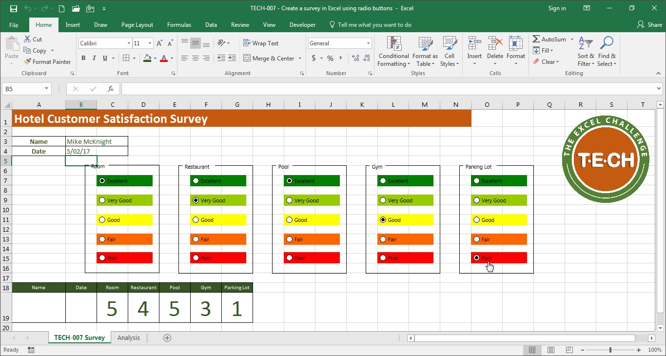The height and width of the screenshot is (356, 666).
Task: Click the Share button
Action: click(x=649, y=25)
